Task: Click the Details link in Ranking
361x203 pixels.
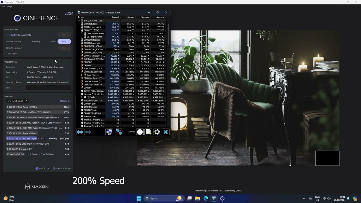Action: pyautogui.click(x=63, y=101)
